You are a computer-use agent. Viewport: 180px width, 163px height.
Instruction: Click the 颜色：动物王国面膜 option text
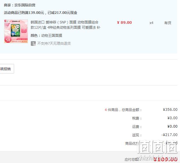click(x=46, y=35)
